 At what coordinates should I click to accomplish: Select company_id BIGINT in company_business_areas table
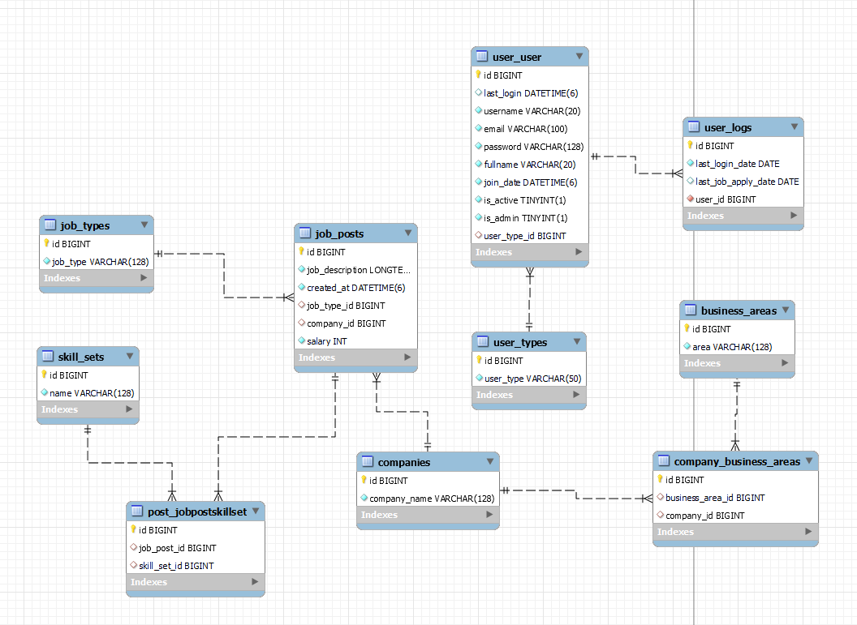tap(735, 516)
